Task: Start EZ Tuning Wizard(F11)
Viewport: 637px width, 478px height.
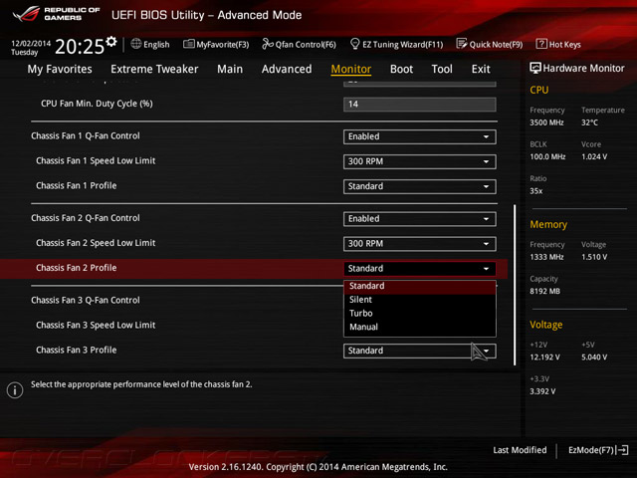Action: 396,44
